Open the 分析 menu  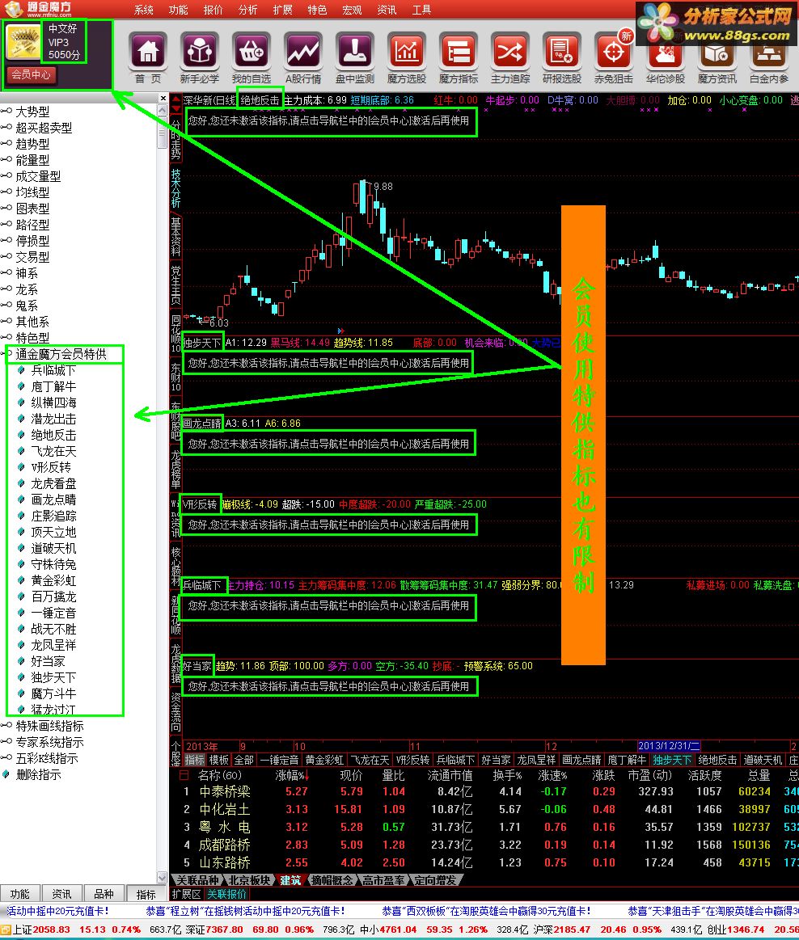pos(247,10)
